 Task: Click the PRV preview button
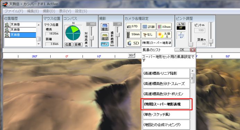105,44
